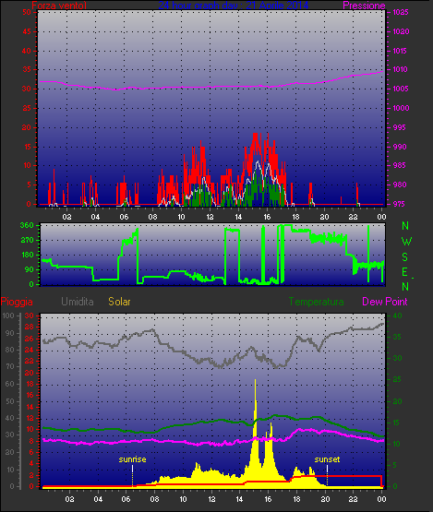Click the 50 wind speed axis value
433x512 pixels.
click(27, 12)
